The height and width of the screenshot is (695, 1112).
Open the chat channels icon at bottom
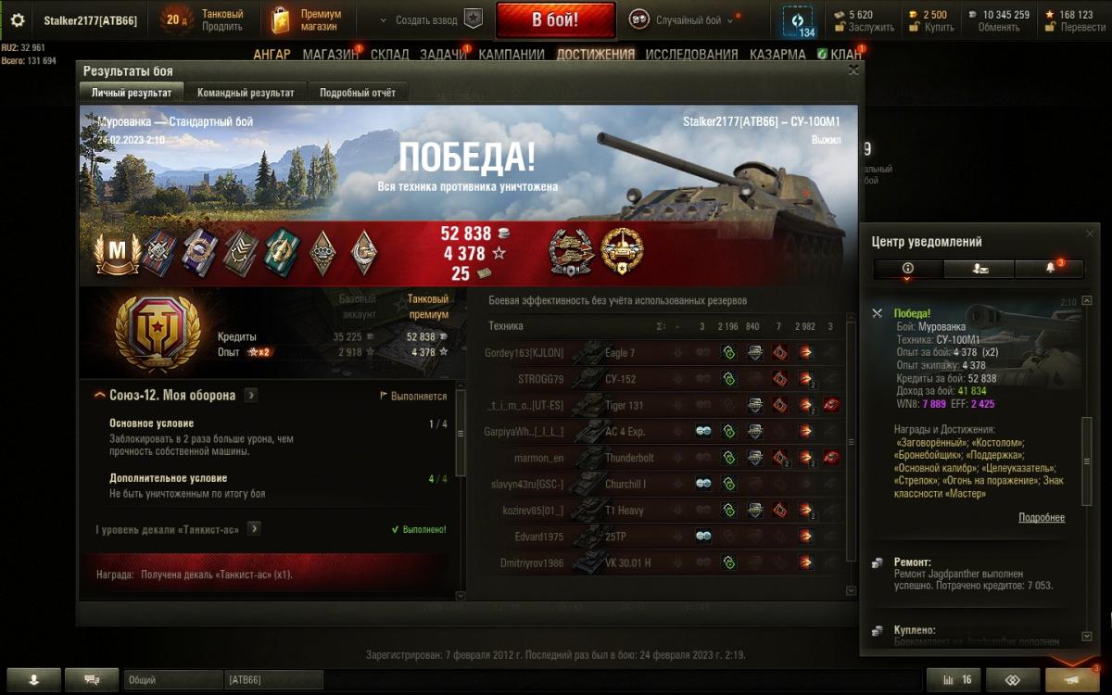click(92, 679)
